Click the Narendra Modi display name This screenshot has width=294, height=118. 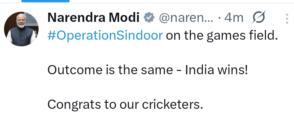coord(94,18)
